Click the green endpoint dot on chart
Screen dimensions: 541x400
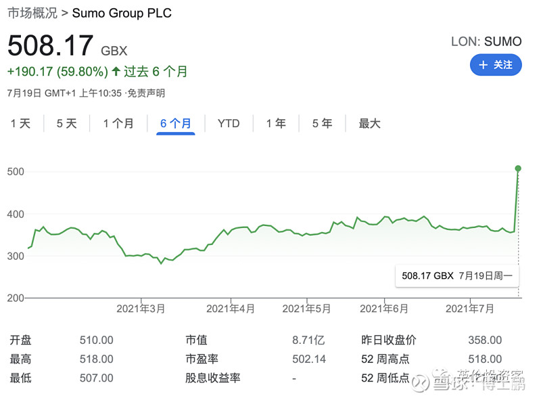click(x=518, y=169)
